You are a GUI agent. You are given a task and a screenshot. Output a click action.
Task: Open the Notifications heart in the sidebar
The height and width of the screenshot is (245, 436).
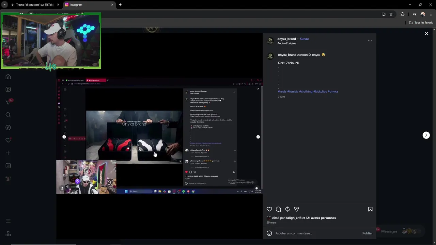[x=8, y=140]
